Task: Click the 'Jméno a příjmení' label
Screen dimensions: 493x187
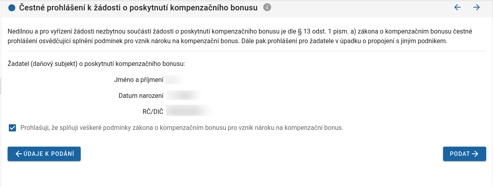Action: click(139, 80)
